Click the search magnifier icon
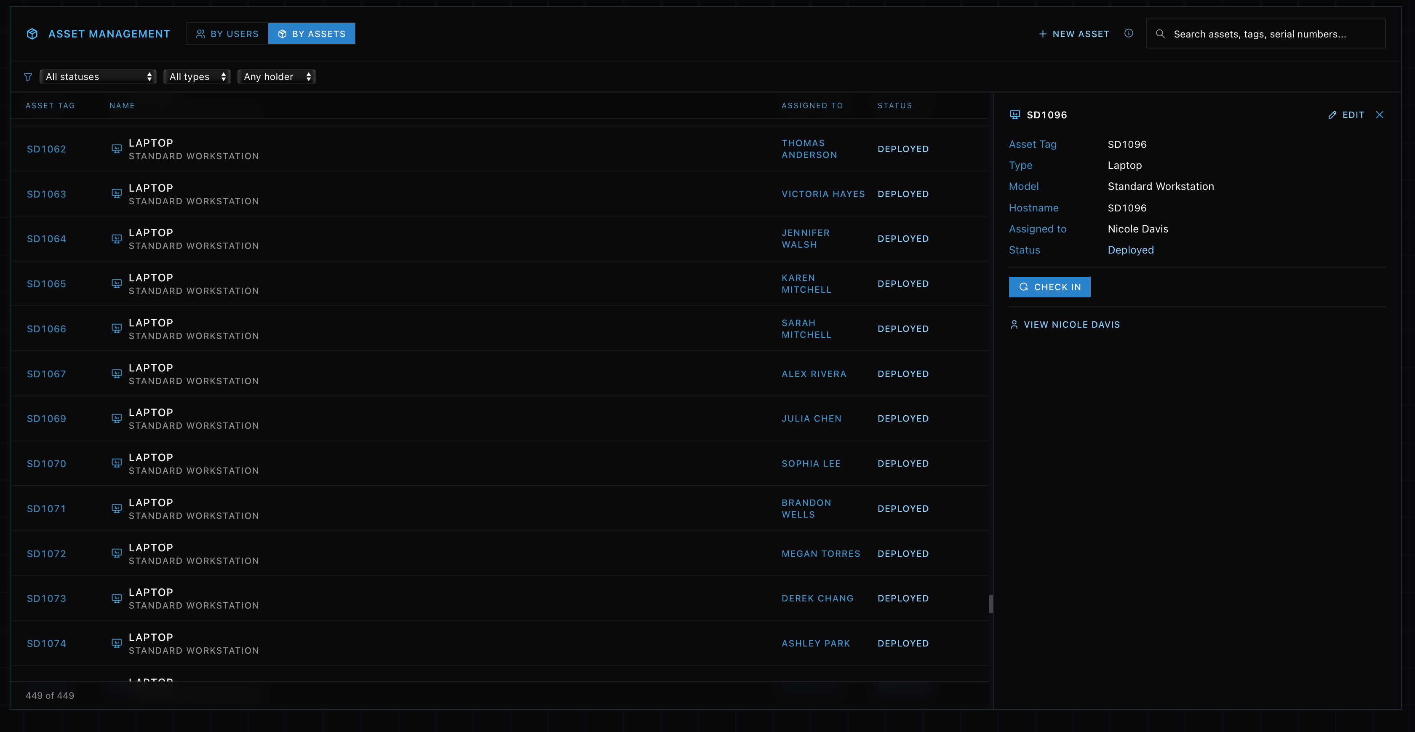Viewport: 1415px width, 732px height. pos(1160,34)
